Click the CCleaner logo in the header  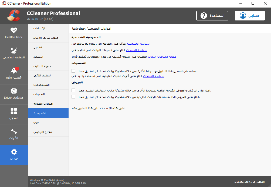14,16
